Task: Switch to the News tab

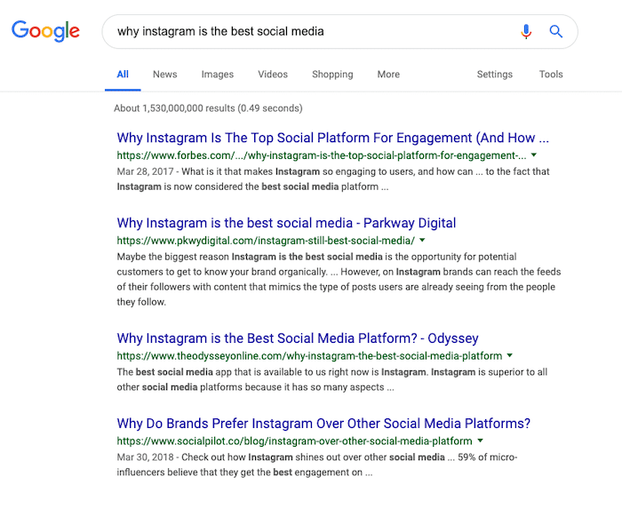Action: pos(165,75)
